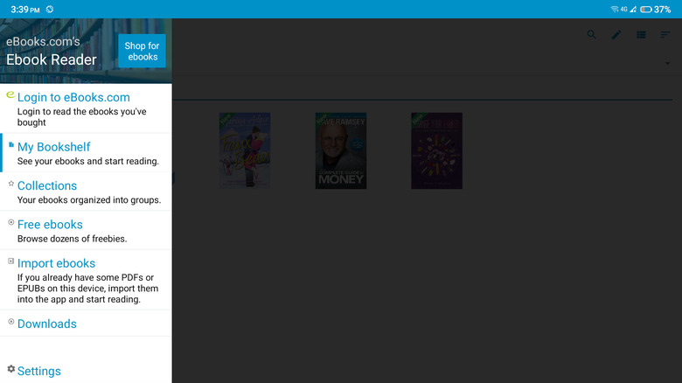Image resolution: width=682 pixels, height=383 pixels.
Task: Open the sort options icon
Action: click(665, 35)
